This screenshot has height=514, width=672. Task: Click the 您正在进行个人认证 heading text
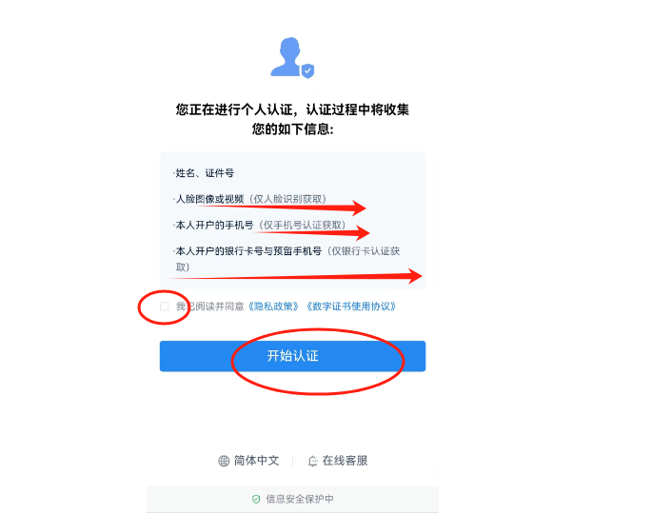(292, 119)
